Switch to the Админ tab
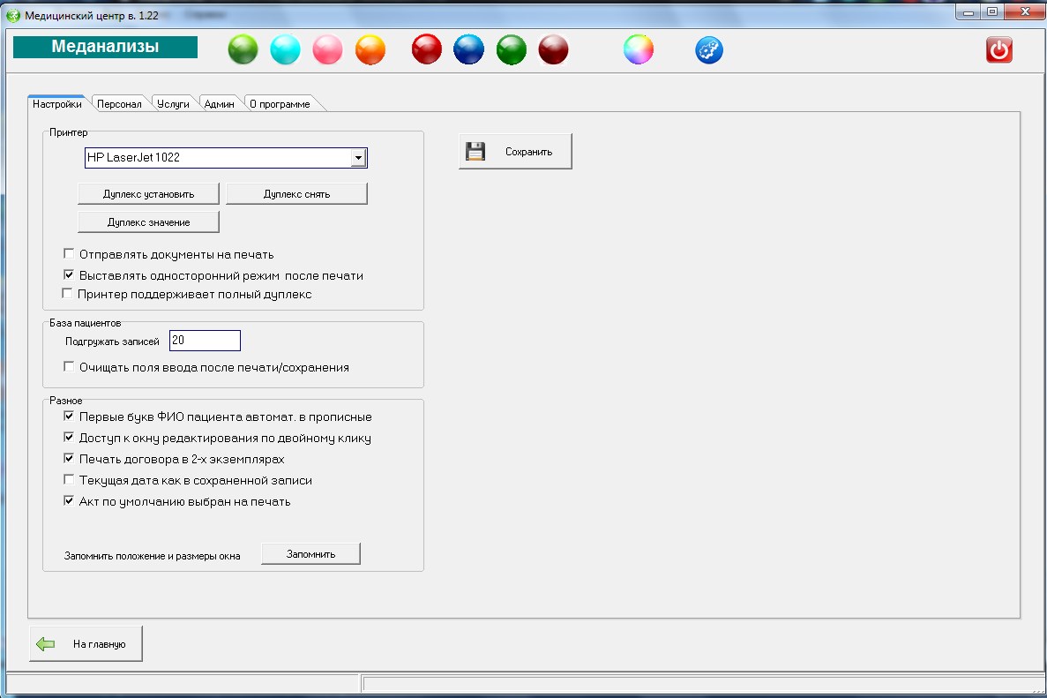Viewport: 1047px width, 698px height. pyautogui.click(x=219, y=103)
